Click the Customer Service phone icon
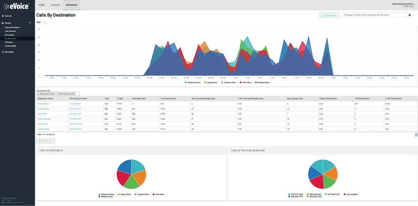The width and height of the screenshot is (418, 206). (x=3, y=200)
